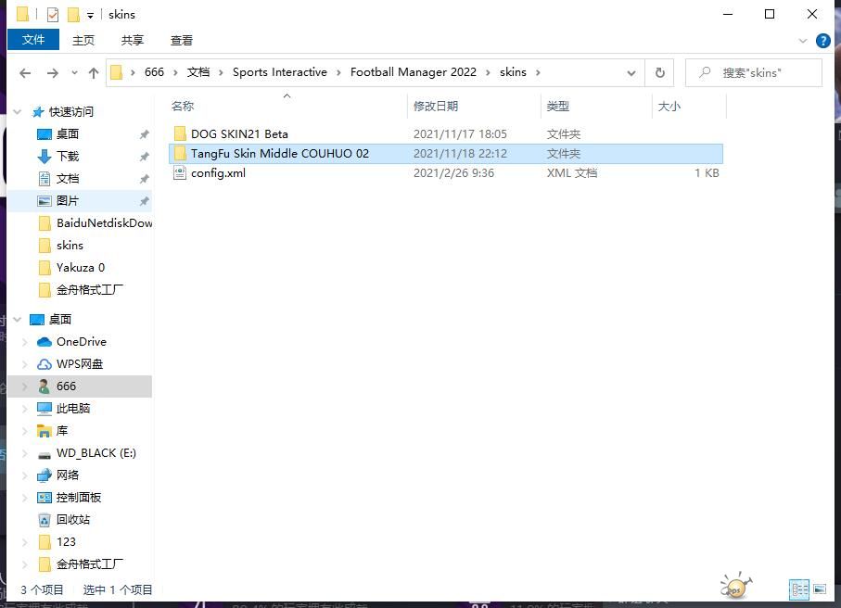Switch to large icons view in status bar
Image resolution: width=841 pixels, height=608 pixels.
(x=820, y=589)
